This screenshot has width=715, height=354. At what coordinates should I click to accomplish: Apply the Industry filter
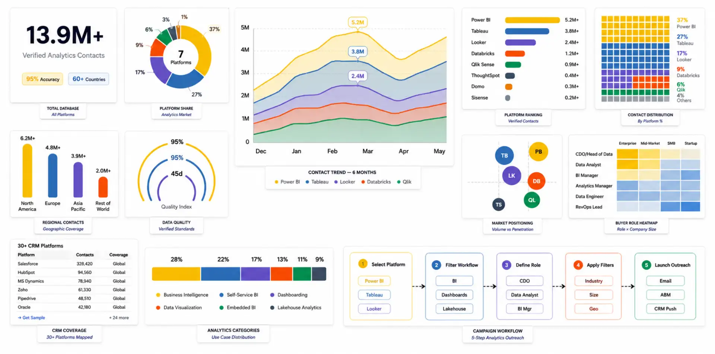click(594, 281)
